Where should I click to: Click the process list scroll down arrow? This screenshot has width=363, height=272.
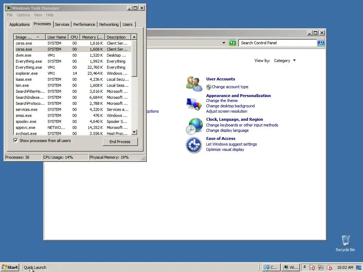click(x=134, y=132)
